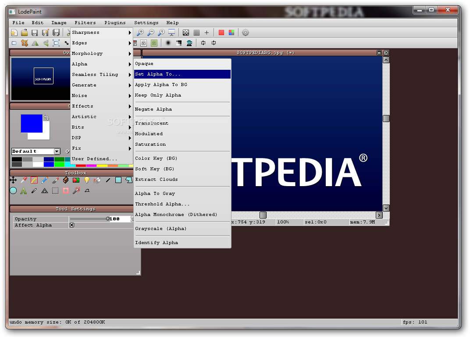The image size is (470, 338).
Task: Click the New image icon in the toolbar
Action: point(14,32)
